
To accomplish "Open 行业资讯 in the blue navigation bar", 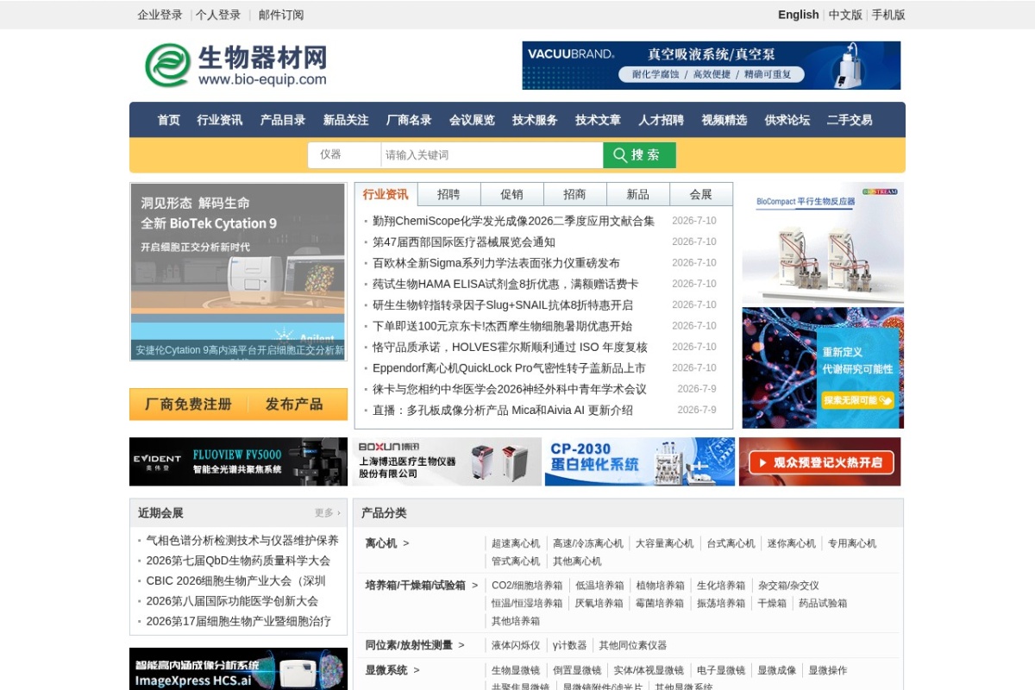I will [x=220, y=120].
